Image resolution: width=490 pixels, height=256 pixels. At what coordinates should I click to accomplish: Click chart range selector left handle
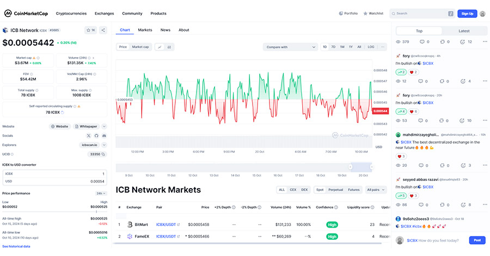tap(350, 167)
